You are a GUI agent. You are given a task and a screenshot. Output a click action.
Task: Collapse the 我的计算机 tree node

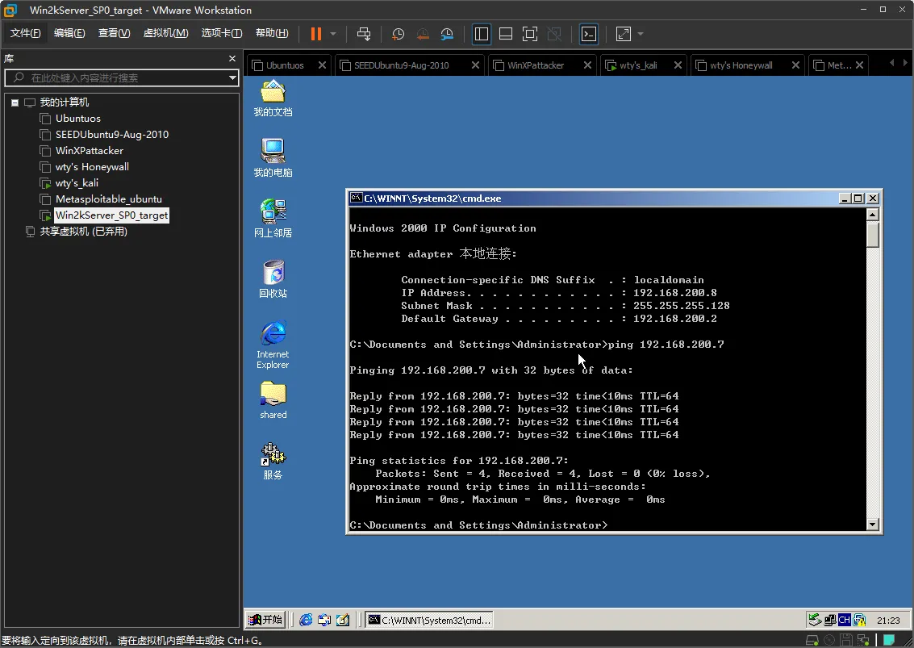coord(15,102)
